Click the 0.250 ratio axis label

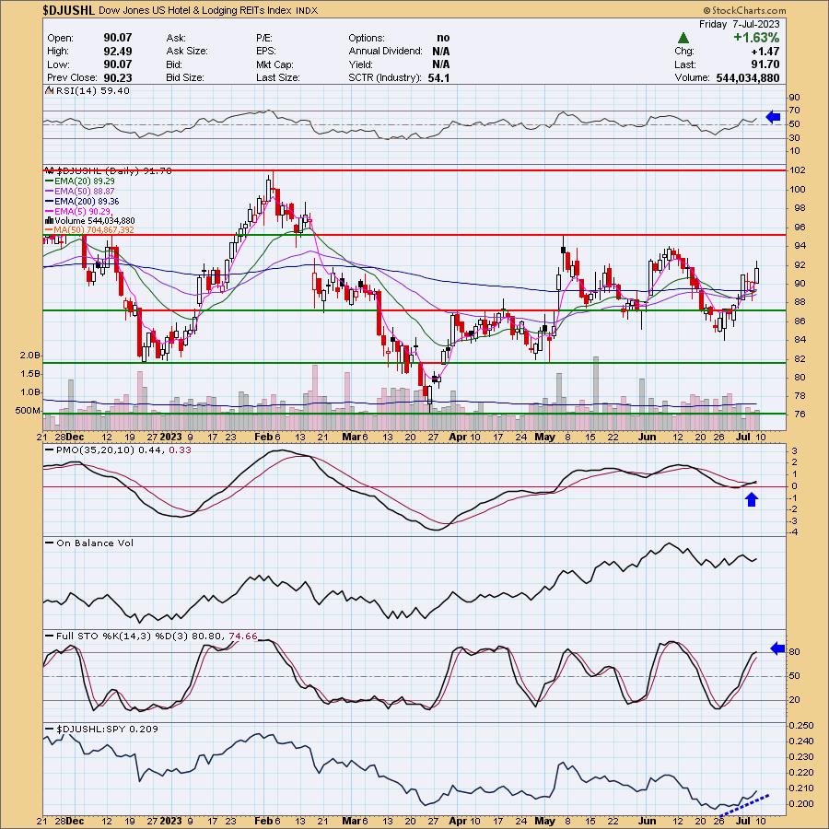pyautogui.click(x=801, y=726)
